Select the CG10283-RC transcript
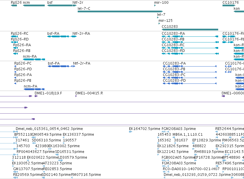 (x=190, y=48)
